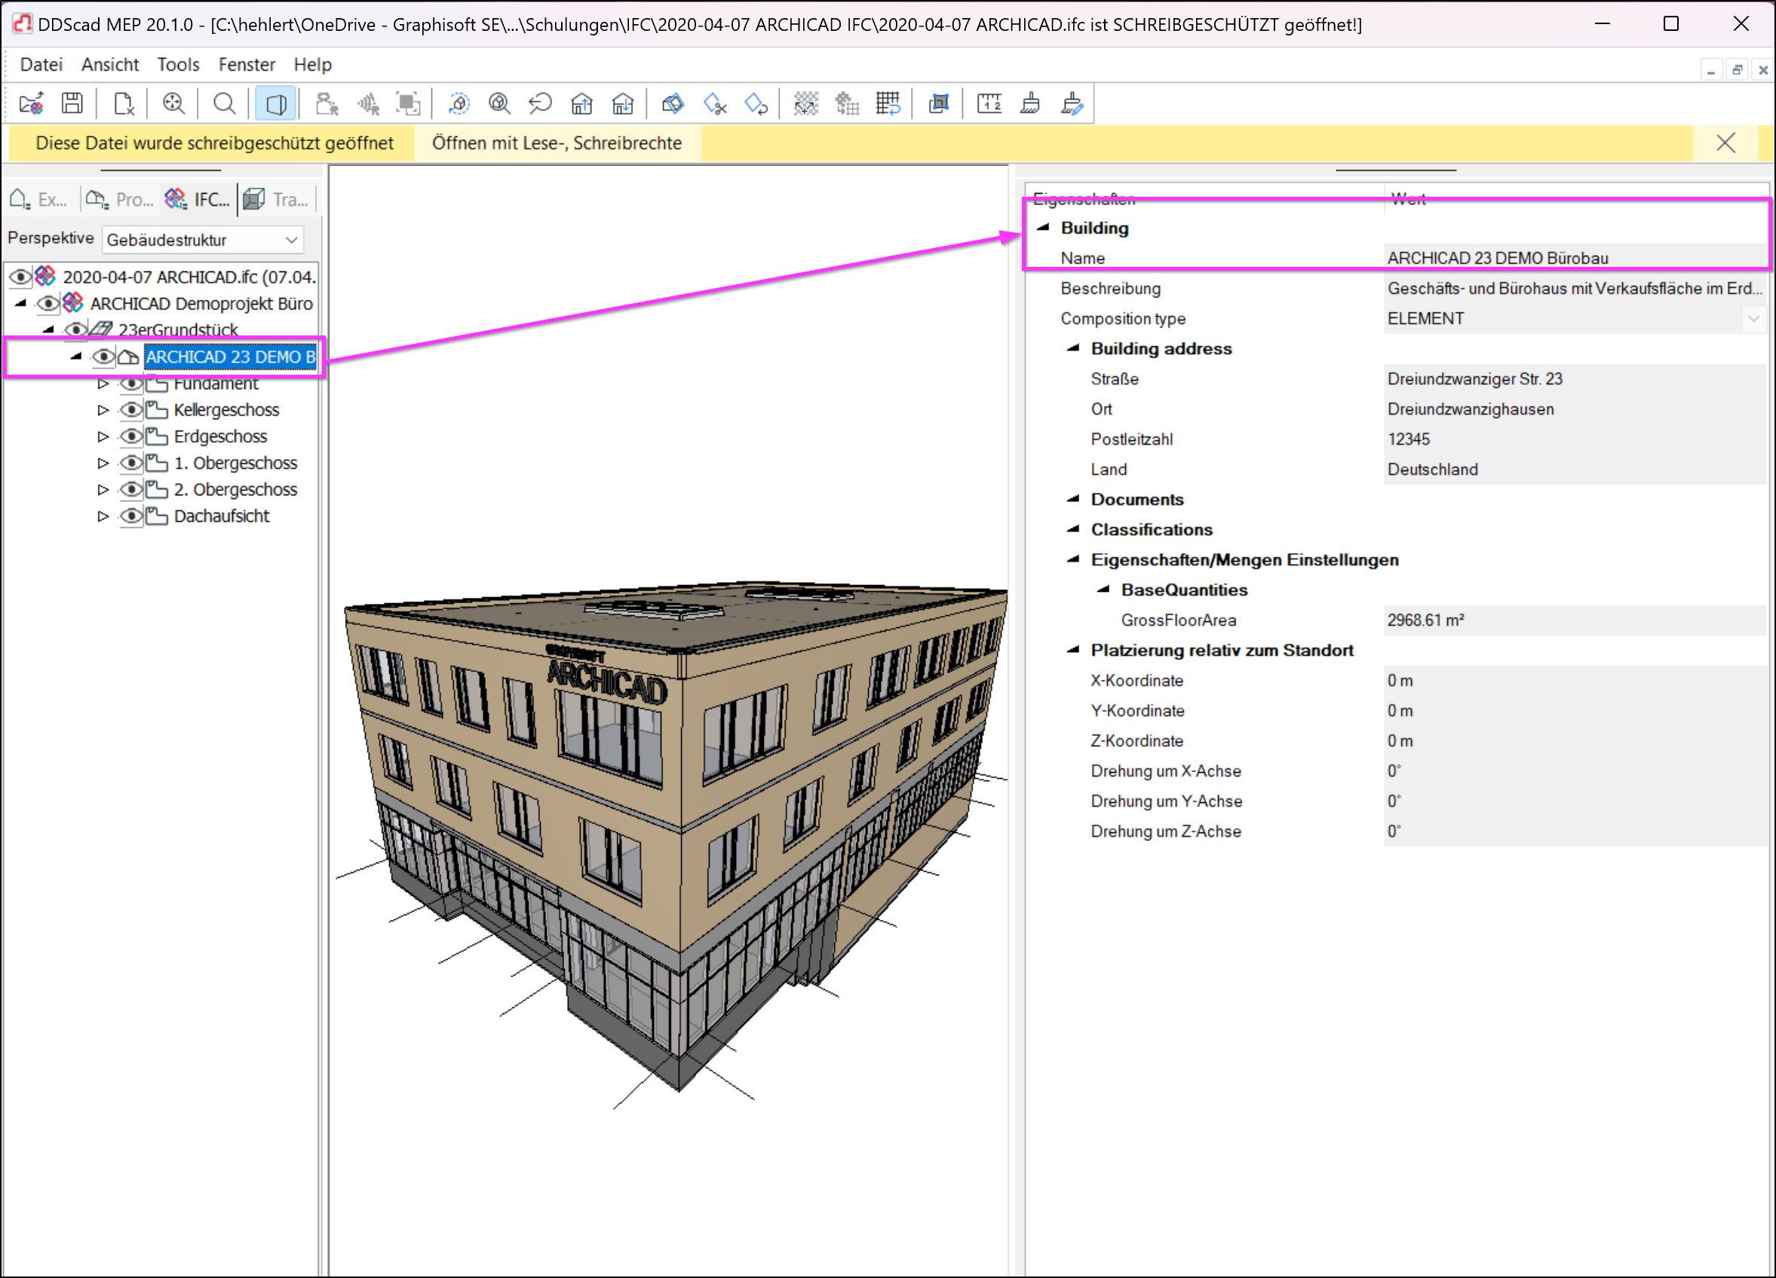Open the Ansicht menu
The width and height of the screenshot is (1776, 1278).
109,64
